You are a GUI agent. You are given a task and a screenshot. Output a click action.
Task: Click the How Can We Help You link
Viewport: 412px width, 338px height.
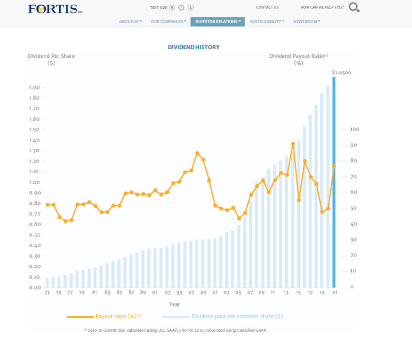coord(322,7)
